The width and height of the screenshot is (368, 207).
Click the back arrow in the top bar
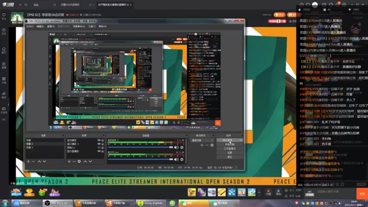pos(20,5)
